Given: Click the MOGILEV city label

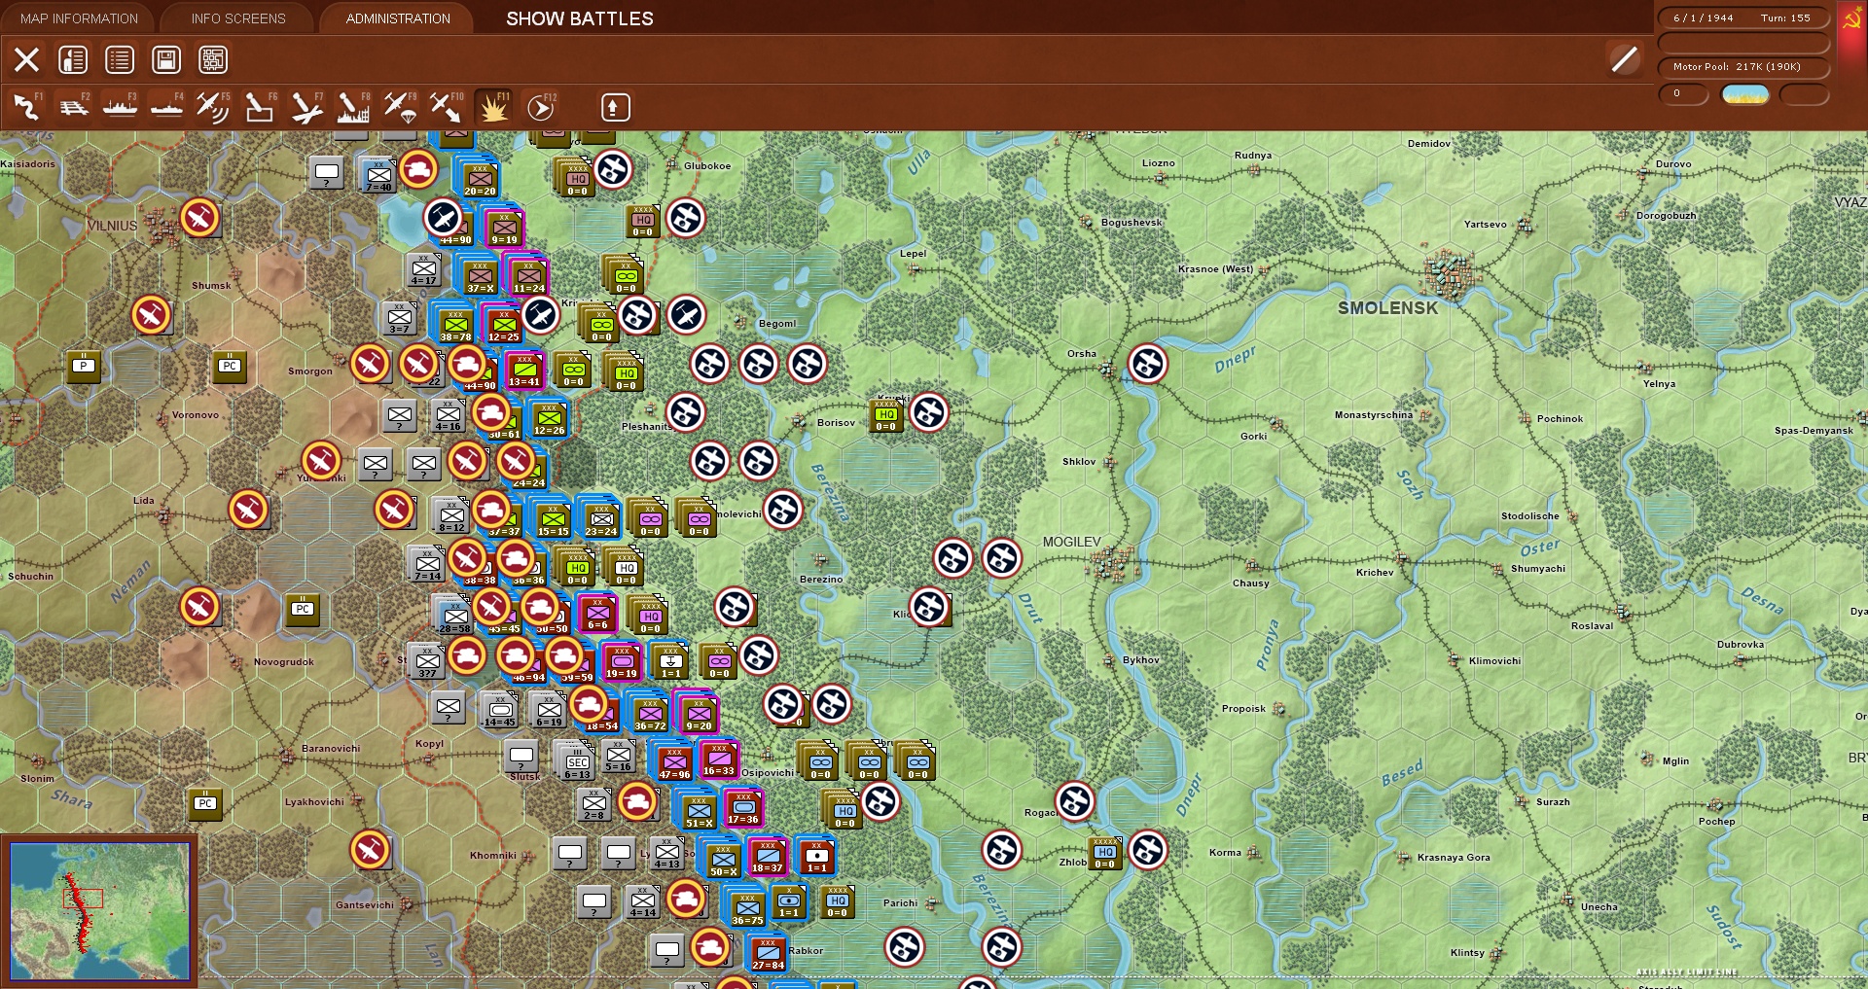Looking at the screenshot, I should [x=1071, y=542].
